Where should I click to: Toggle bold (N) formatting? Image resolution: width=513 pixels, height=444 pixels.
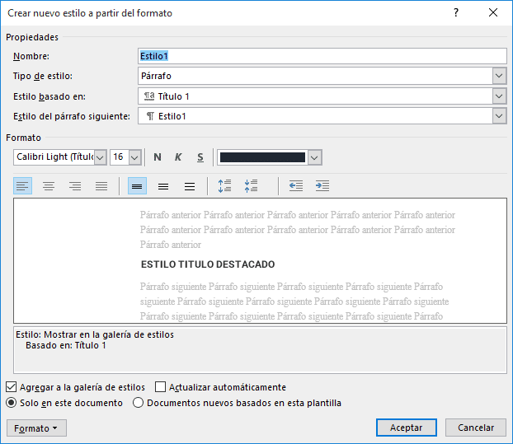[x=158, y=157]
